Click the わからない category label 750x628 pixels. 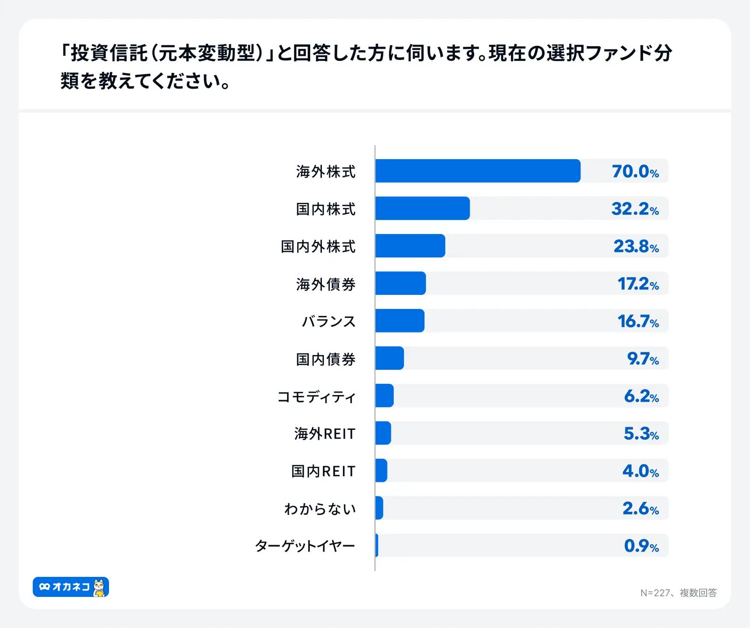click(x=320, y=509)
